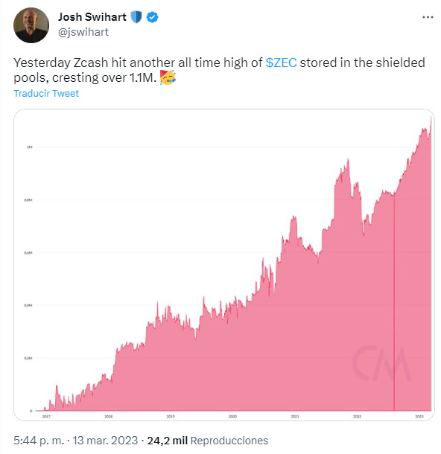Click the 1M y-axis label
Image resolution: width=441 pixels, height=454 pixels.
[x=30, y=147]
